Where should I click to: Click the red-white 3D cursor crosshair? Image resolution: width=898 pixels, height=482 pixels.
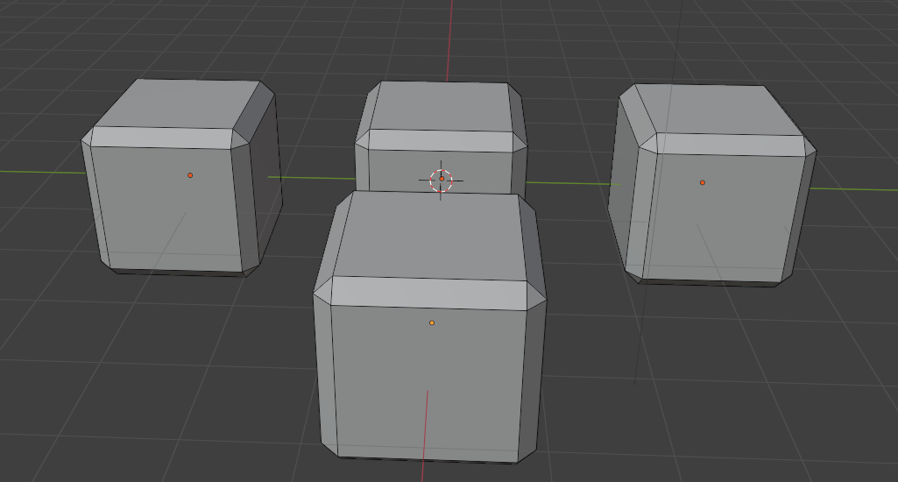441,180
